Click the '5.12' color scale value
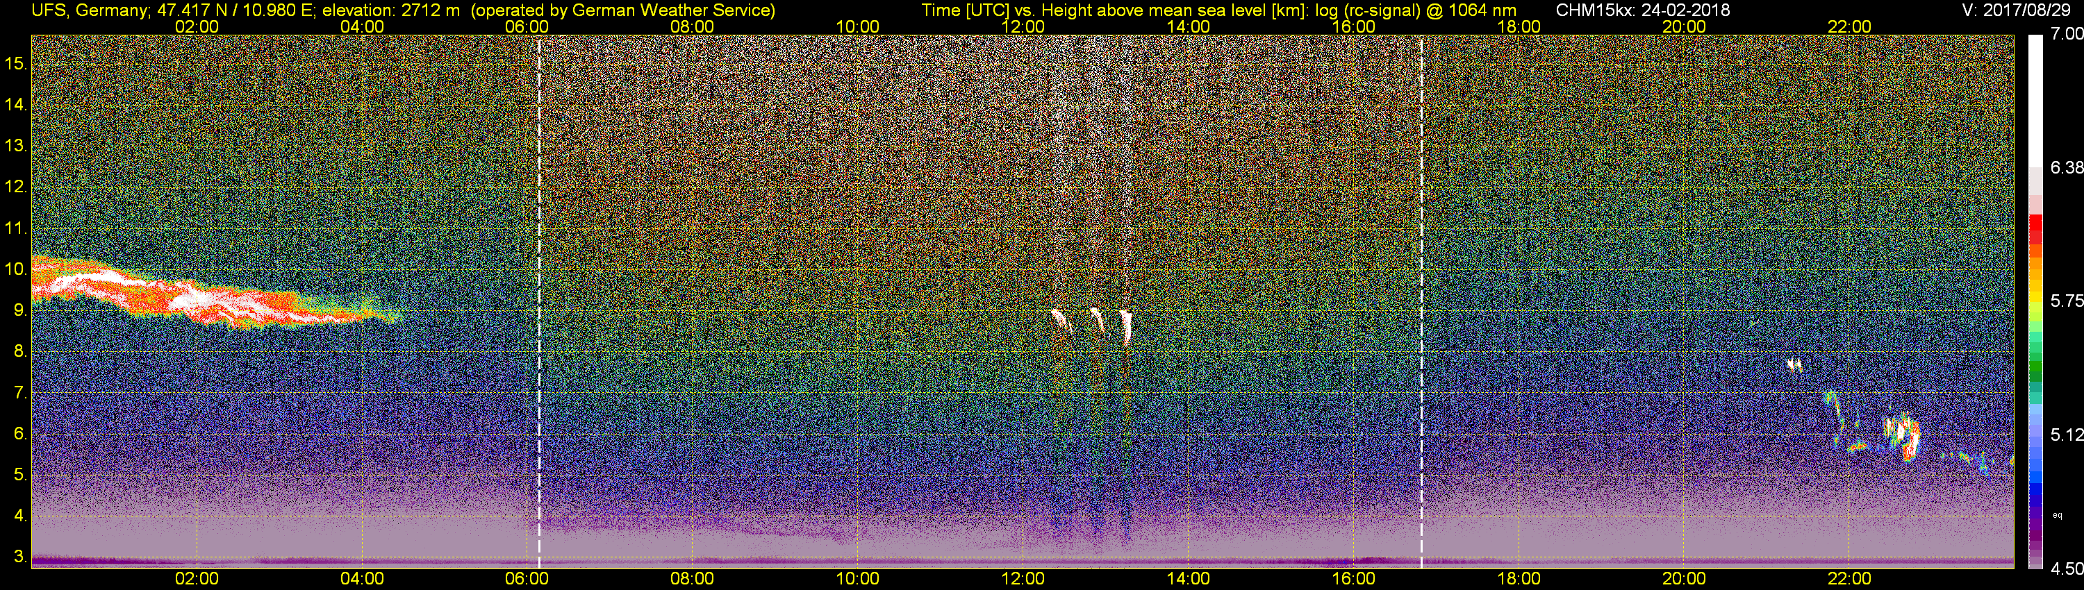This screenshot has width=2084, height=590. [2067, 435]
